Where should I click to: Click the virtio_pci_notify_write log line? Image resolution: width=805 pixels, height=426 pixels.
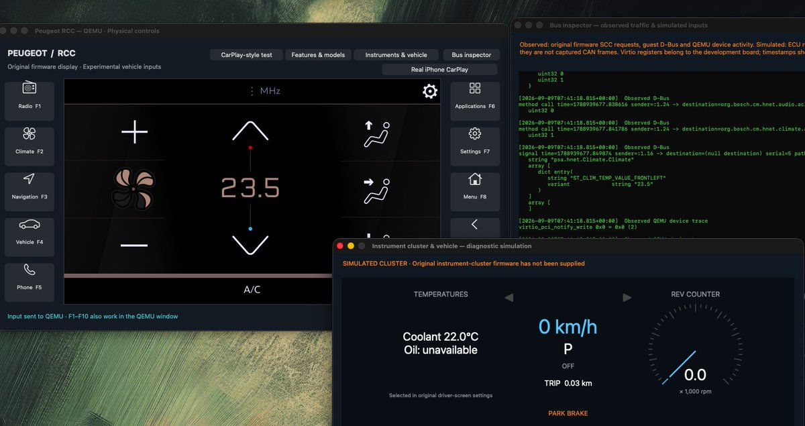pyautogui.click(x=577, y=227)
